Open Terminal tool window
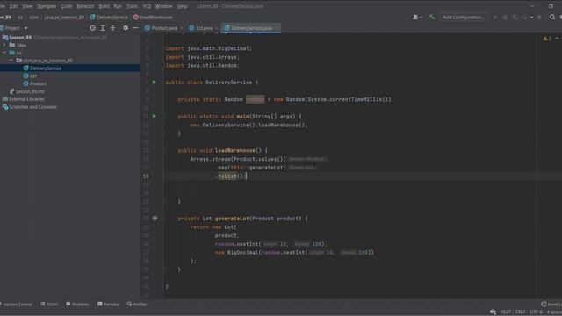The height and width of the screenshot is (316, 562). pyautogui.click(x=109, y=305)
